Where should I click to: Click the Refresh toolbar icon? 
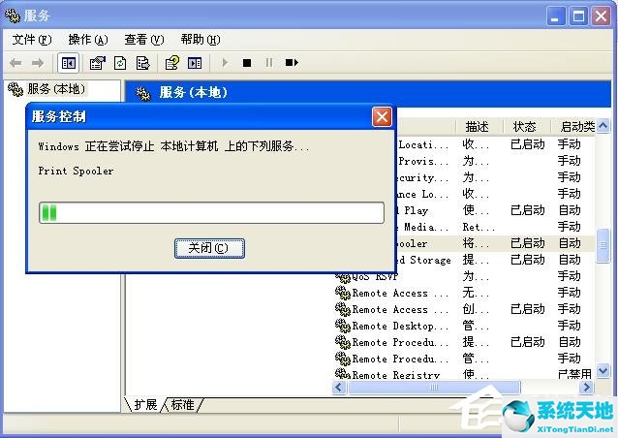point(120,63)
